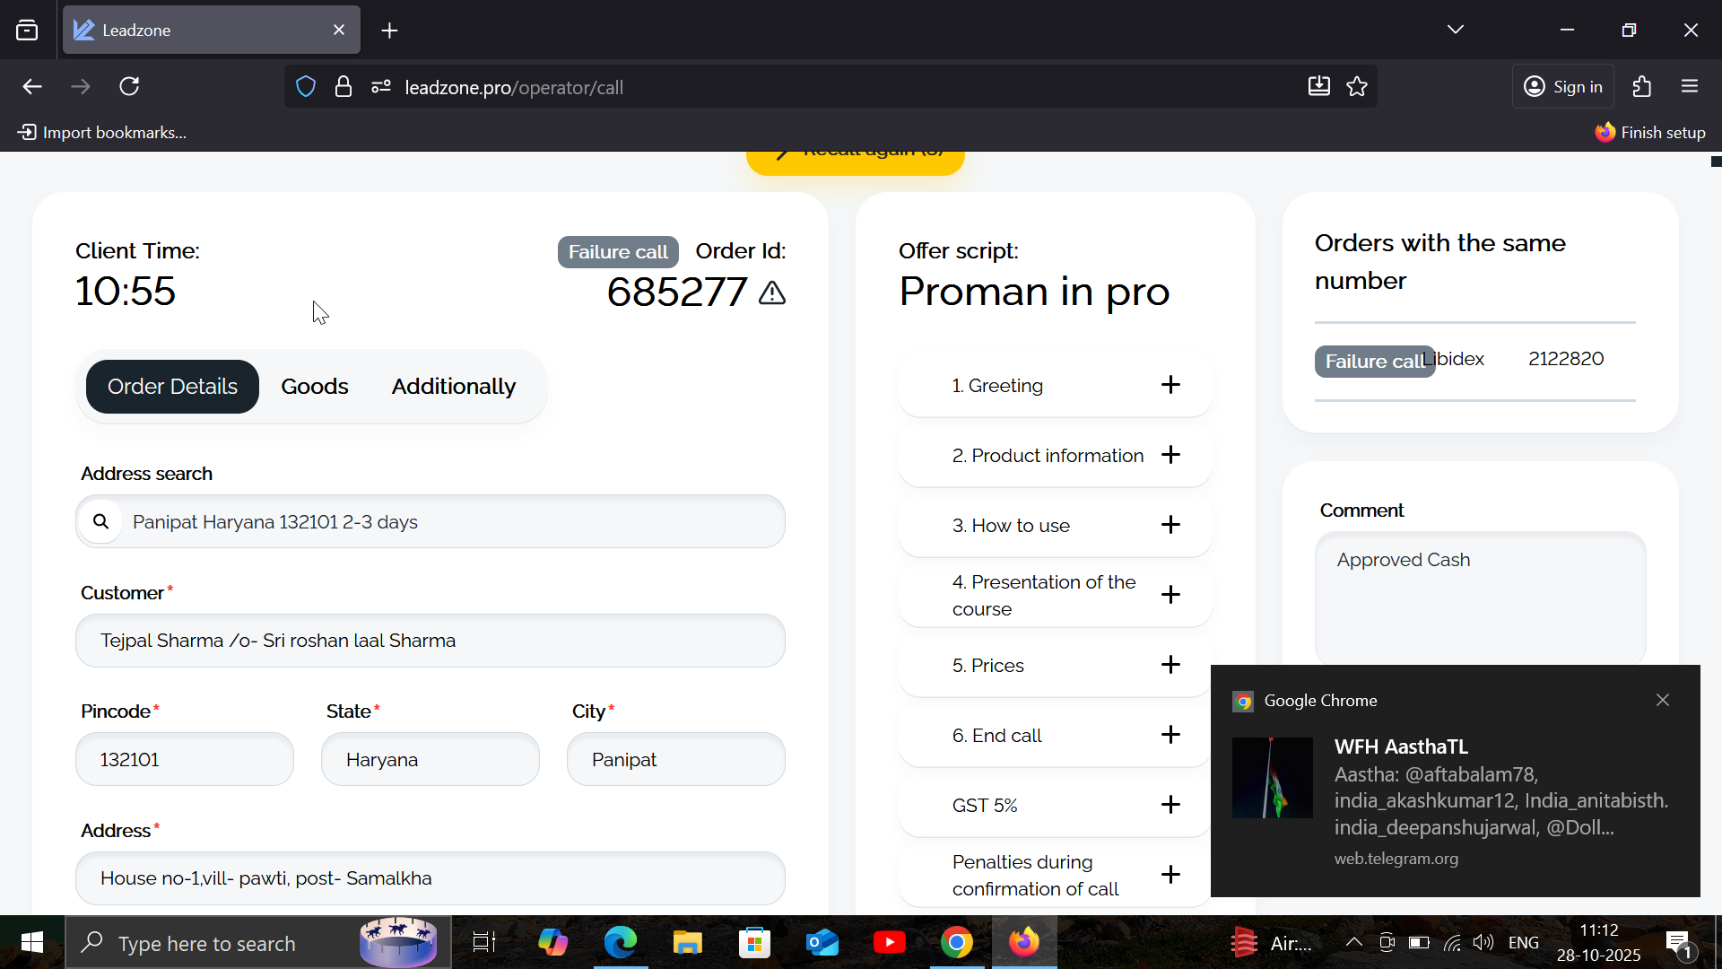Dismiss the Google Chrome notification popup
Image resolution: width=1722 pixels, height=969 pixels.
point(1662,700)
